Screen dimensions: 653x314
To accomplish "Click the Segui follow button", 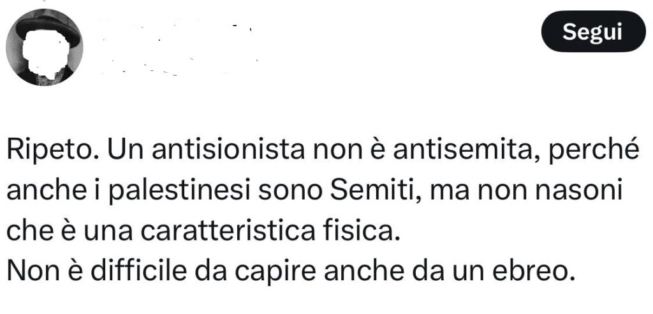I will click(x=591, y=33).
